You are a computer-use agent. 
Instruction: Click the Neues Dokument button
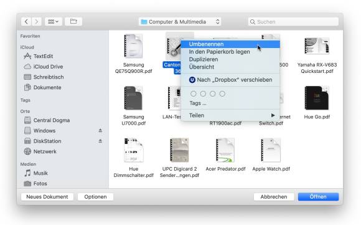47,197
